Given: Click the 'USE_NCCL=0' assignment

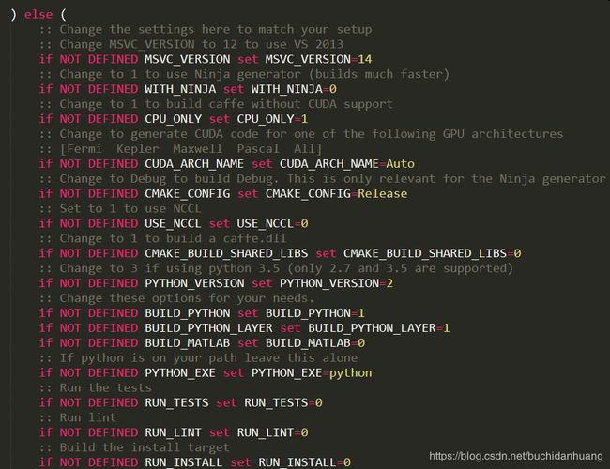Looking at the screenshot, I should (x=272, y=223).
